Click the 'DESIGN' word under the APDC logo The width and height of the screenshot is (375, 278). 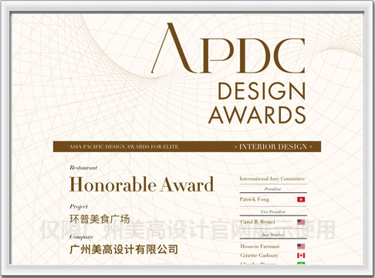262,91
